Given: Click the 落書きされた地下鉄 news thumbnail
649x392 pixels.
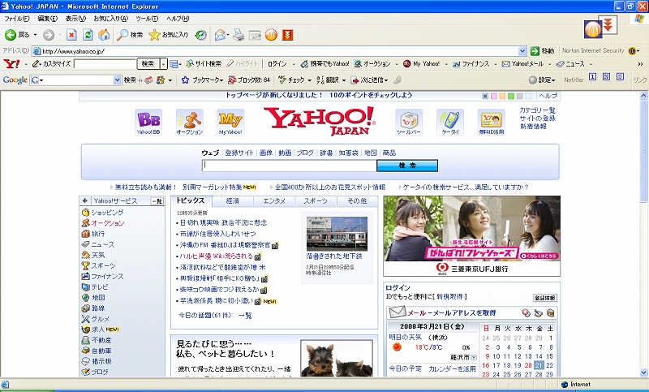Looking at the screenshot, I should point(337,233).
